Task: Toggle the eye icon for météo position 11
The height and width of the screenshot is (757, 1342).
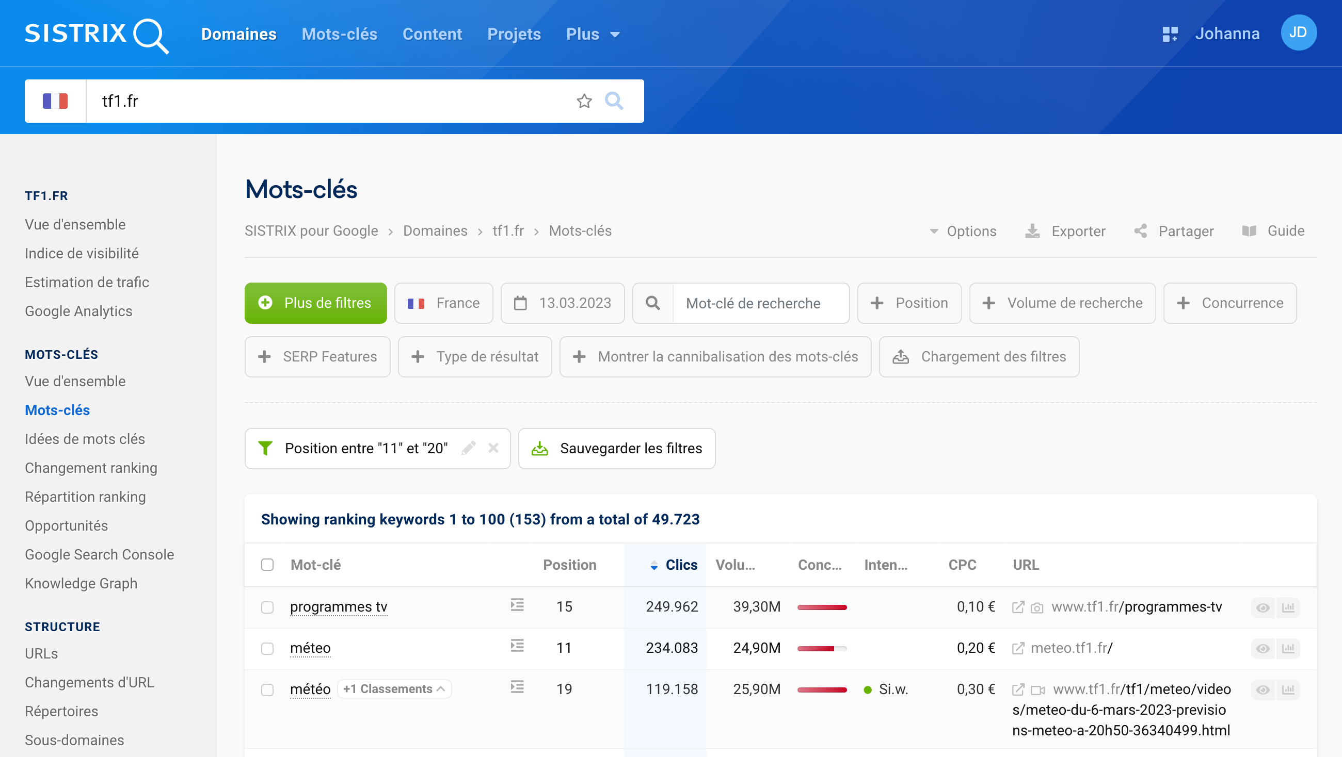Action: tap(1263, 649)
